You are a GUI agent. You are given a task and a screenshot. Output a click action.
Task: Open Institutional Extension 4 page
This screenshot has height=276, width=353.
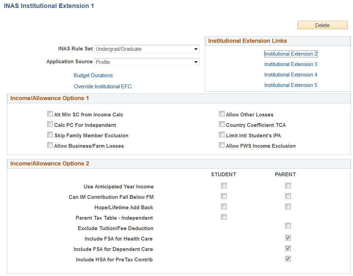point(291,75)
